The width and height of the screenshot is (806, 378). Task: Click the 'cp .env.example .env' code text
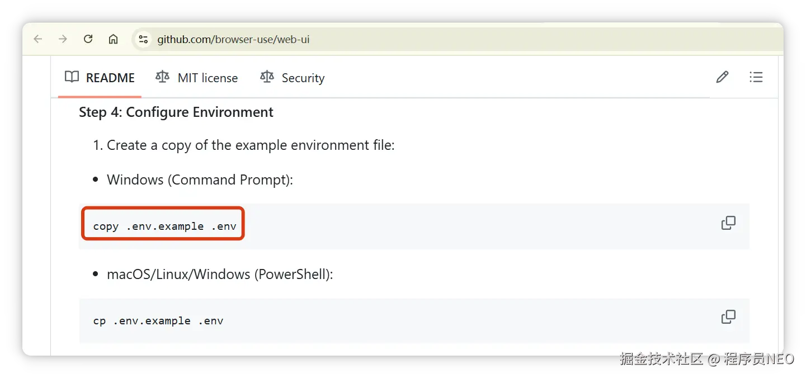[x=158, y=321]
